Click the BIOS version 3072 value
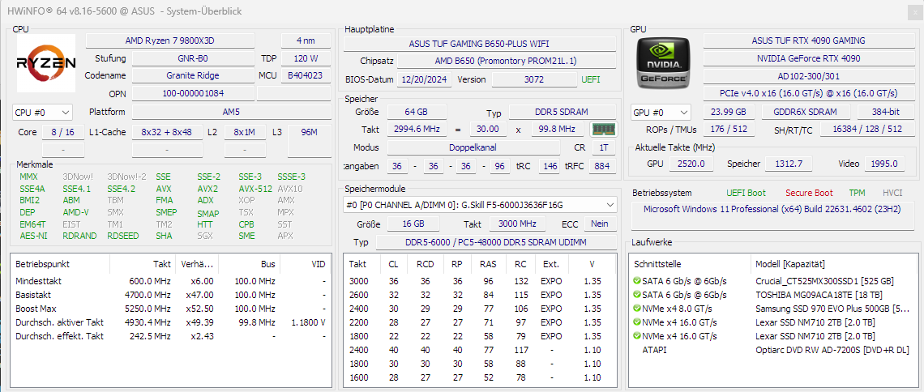This screenshot has height=392, width=924. pyautogui.click(x=534, y=79)
